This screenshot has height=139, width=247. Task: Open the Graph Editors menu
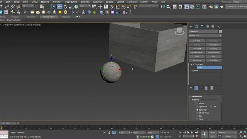coord(71,2)
